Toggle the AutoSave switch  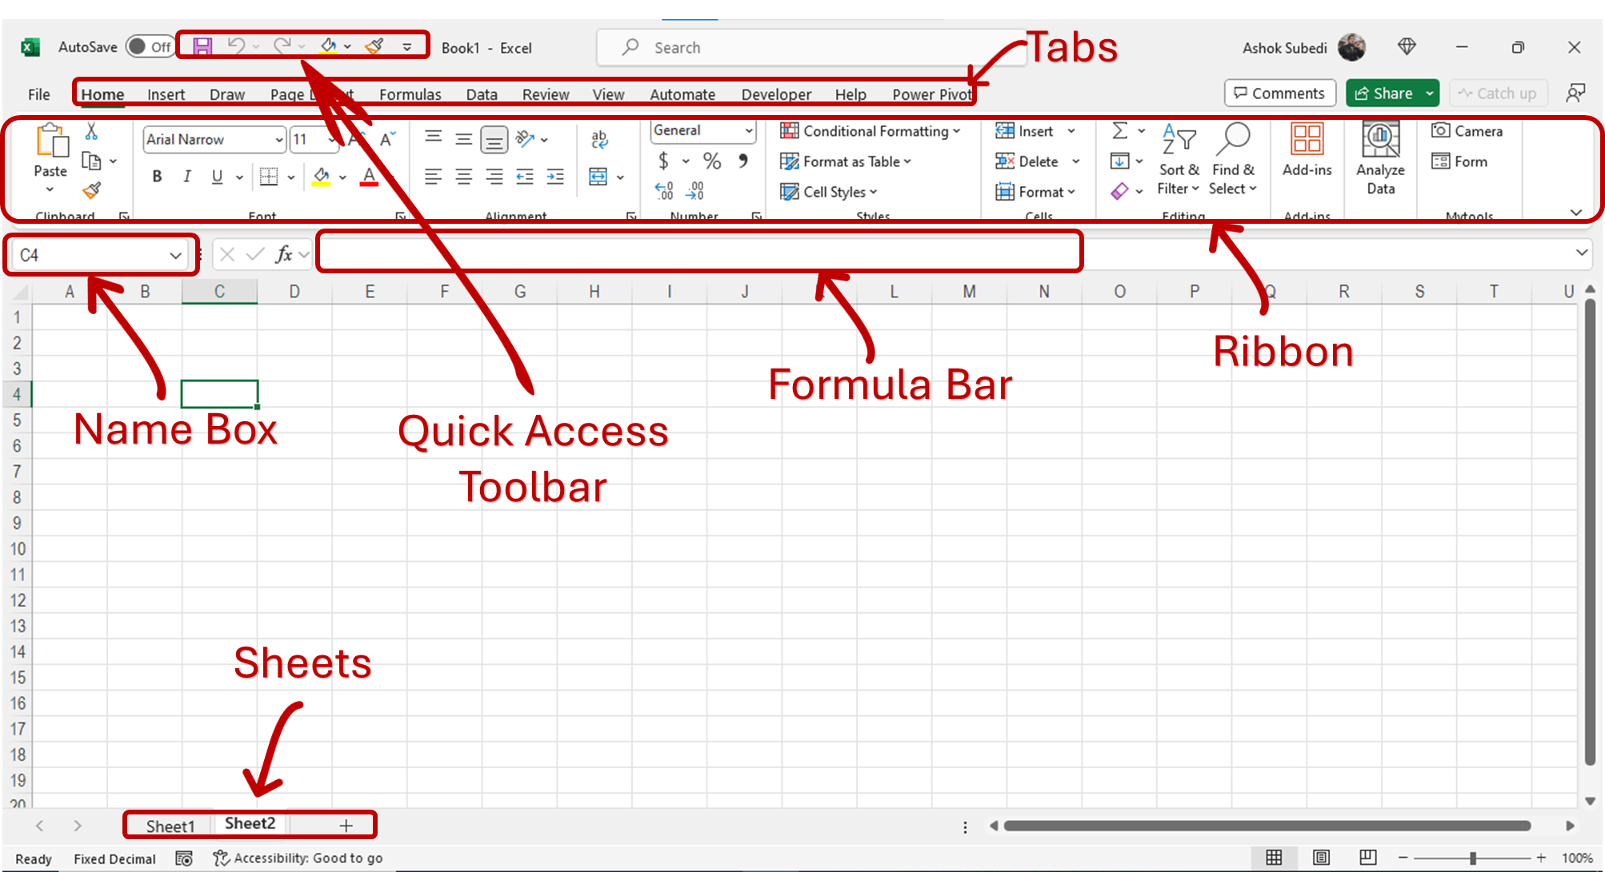click(149, 46)
